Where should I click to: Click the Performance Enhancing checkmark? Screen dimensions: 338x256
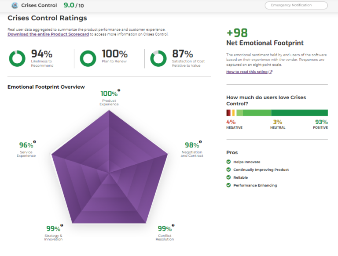(x=228, y=185)
